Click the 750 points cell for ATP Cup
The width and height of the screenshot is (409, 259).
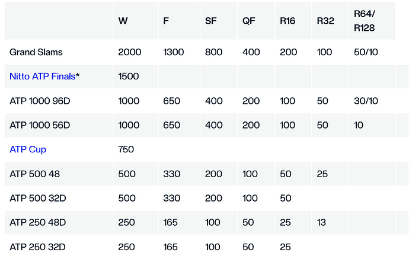click(x=126, y=149)
